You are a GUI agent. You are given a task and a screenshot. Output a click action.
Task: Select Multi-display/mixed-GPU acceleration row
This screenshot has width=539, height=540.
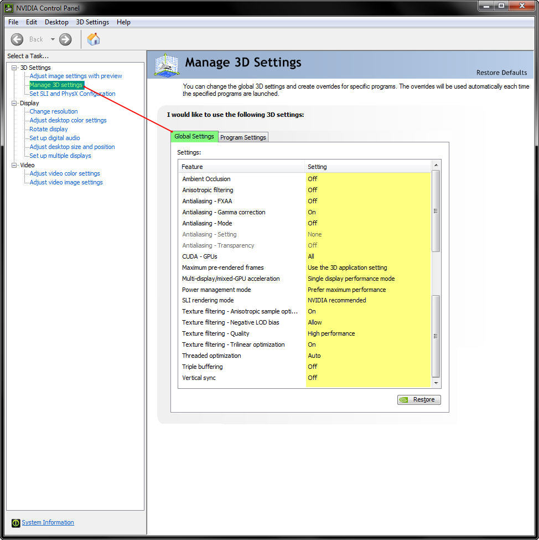pos(304,278)
